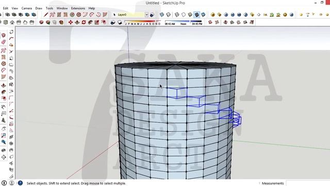The image size is (330, 186).
Task: Click the cylinder's dark top face
Action: pos(175,65)
